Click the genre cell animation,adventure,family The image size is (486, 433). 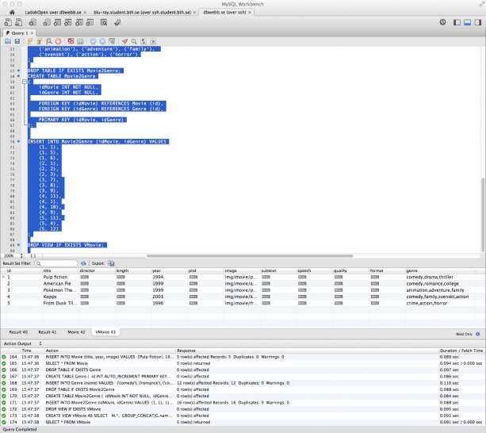click(435, 290)
